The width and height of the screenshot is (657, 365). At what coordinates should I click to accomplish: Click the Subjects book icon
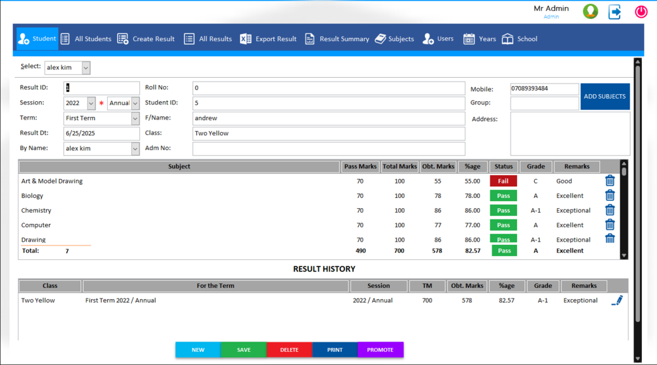[x=380, y=39]
